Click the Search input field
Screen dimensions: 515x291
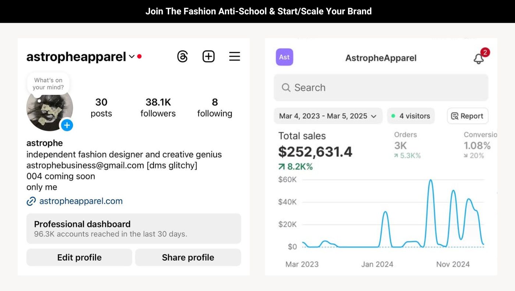(x=381, y=88)
